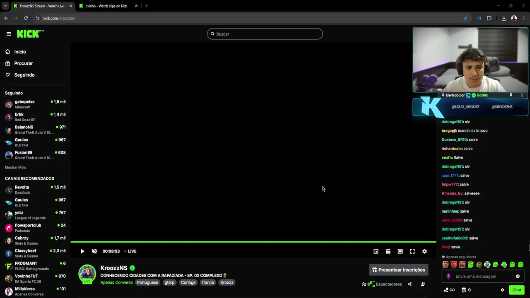
Task: Open yetz recommended channel
Action: 35,215
